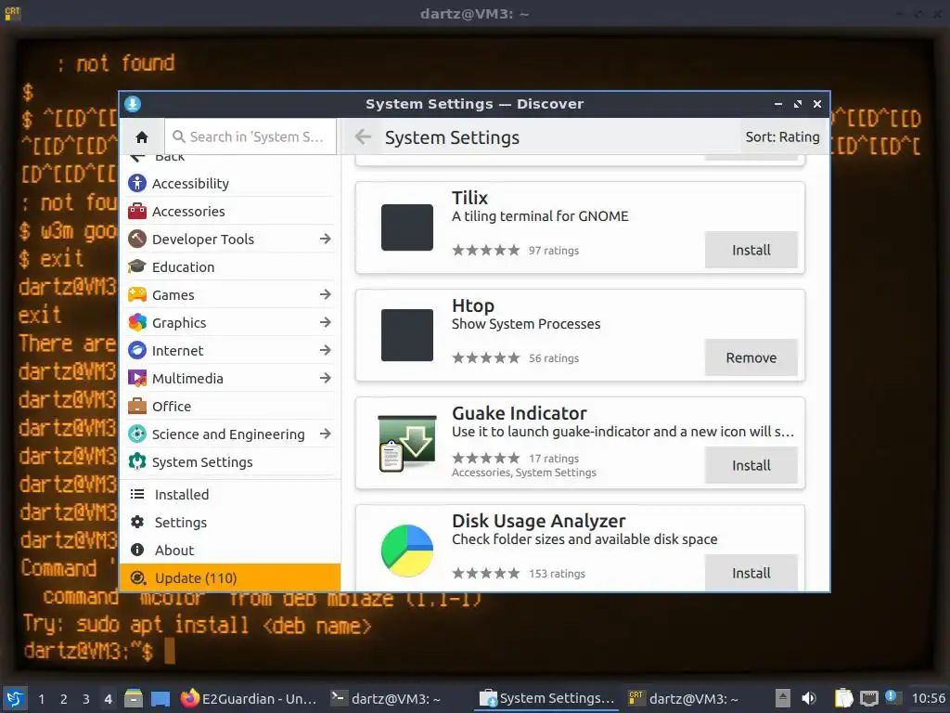The image size is (950, 713).
Task: Expand the Games subcategories arrow
Action: coord(326,294)
